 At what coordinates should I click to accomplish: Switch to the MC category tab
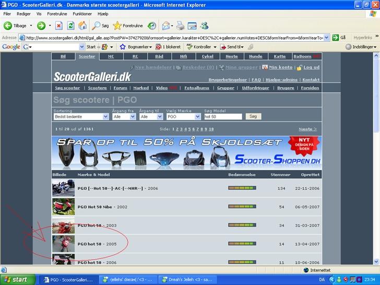coord(111,56)
